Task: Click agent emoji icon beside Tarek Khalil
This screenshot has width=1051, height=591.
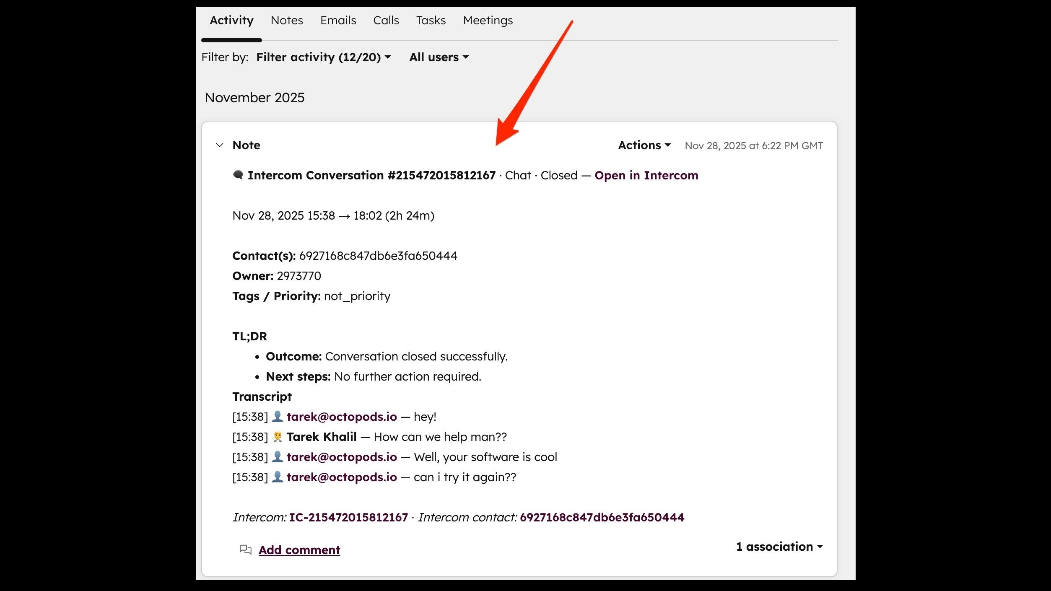Action: click(277, 437)
